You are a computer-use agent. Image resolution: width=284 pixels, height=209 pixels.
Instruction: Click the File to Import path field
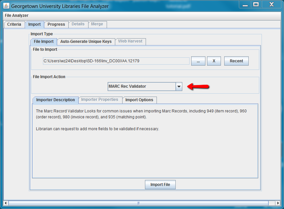(116, 61)
